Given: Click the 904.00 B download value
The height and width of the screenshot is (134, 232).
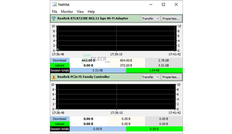Looking at the screenshot, I should [126, 60].
